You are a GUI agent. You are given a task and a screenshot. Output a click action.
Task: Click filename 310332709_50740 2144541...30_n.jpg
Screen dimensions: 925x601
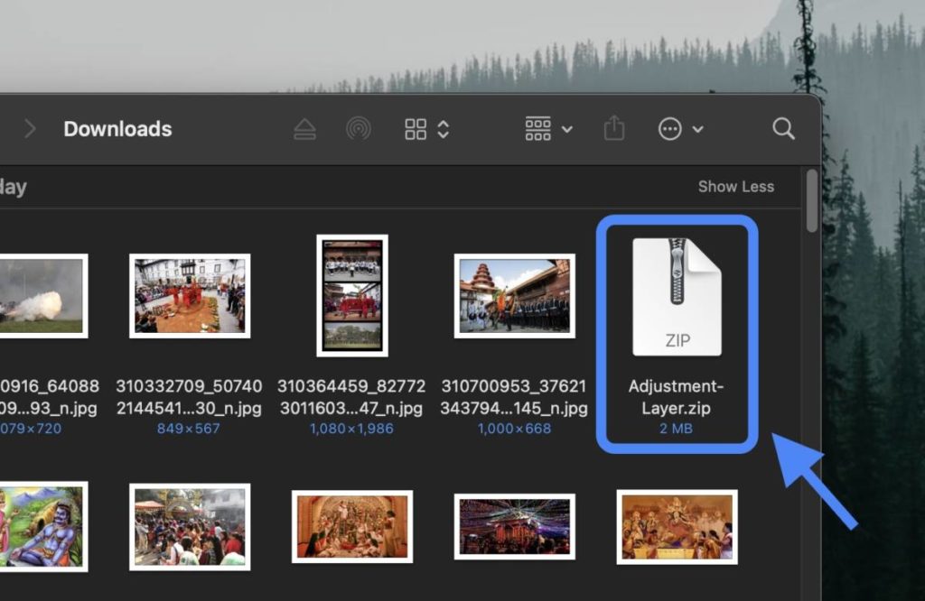[x=189, y=397]
